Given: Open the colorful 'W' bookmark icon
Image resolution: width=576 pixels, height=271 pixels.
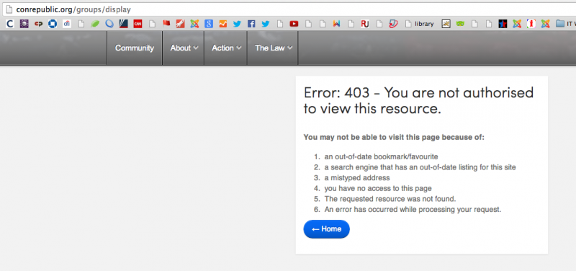Looking at the screenshot, I should point(336,24).
